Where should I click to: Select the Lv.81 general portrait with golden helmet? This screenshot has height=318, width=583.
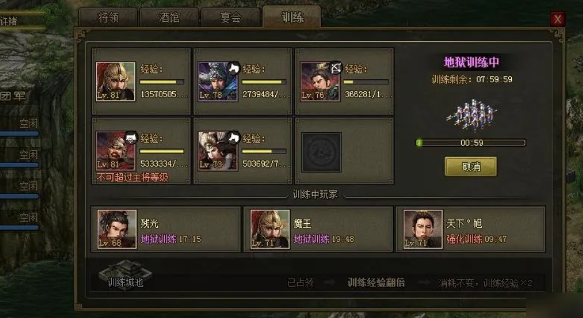point(115,81)
